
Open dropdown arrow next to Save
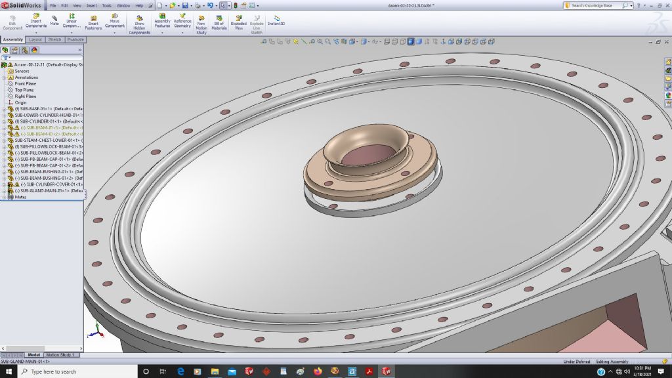point(191,5)
